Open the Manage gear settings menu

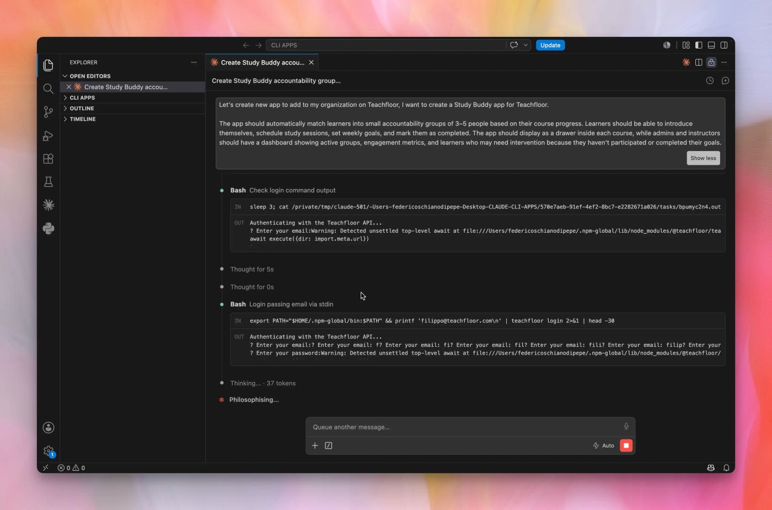point(49,451)
